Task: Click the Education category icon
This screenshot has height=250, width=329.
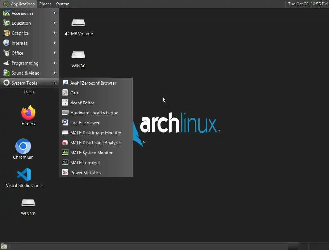Action: click(x=6, y=23)
